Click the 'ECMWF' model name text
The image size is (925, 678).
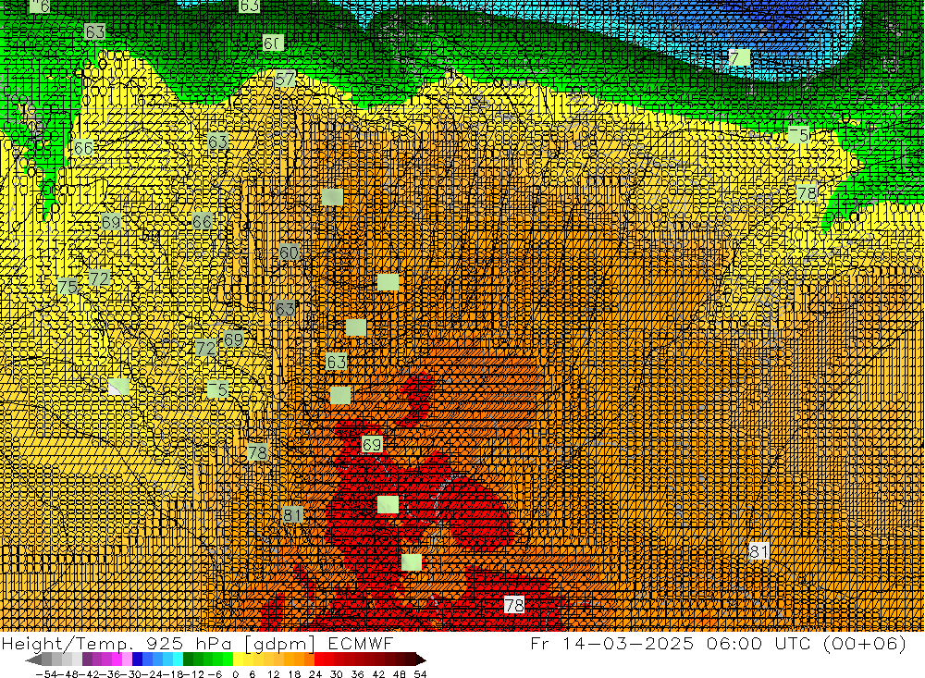360,644
